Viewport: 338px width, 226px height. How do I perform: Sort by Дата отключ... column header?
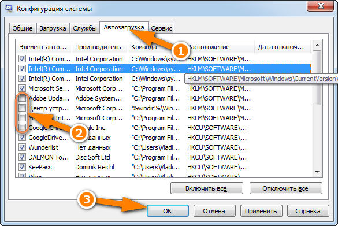tap(283, 47)
